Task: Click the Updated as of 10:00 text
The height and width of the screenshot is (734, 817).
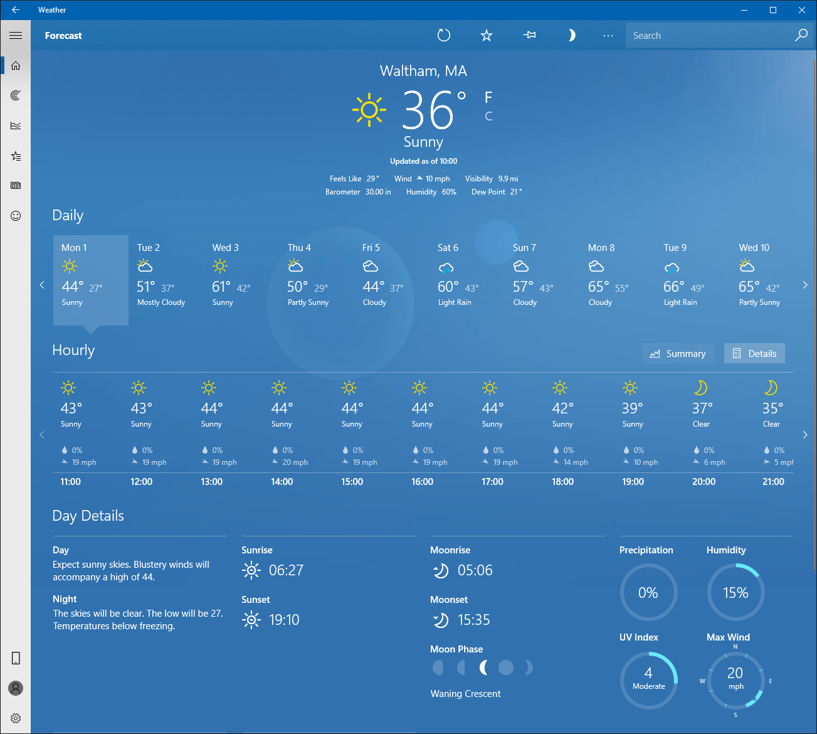Action: click(x=423, y=161)
